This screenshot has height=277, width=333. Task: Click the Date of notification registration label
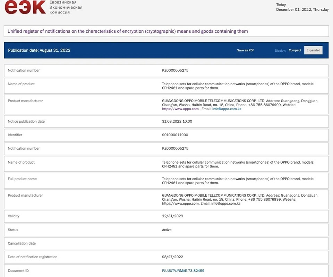pyautogui.click(x=33, y=257)
